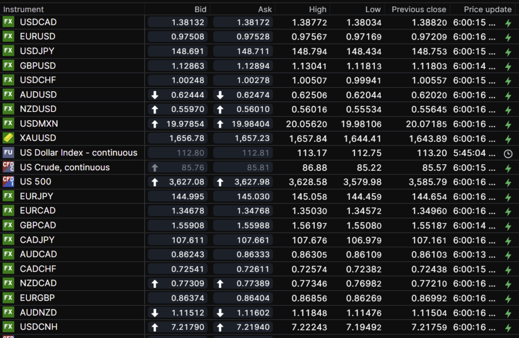This screenshot has height=338, width=519.
Task: Click the gold bar icon for XAUUSD
Action: click(8, 138)
